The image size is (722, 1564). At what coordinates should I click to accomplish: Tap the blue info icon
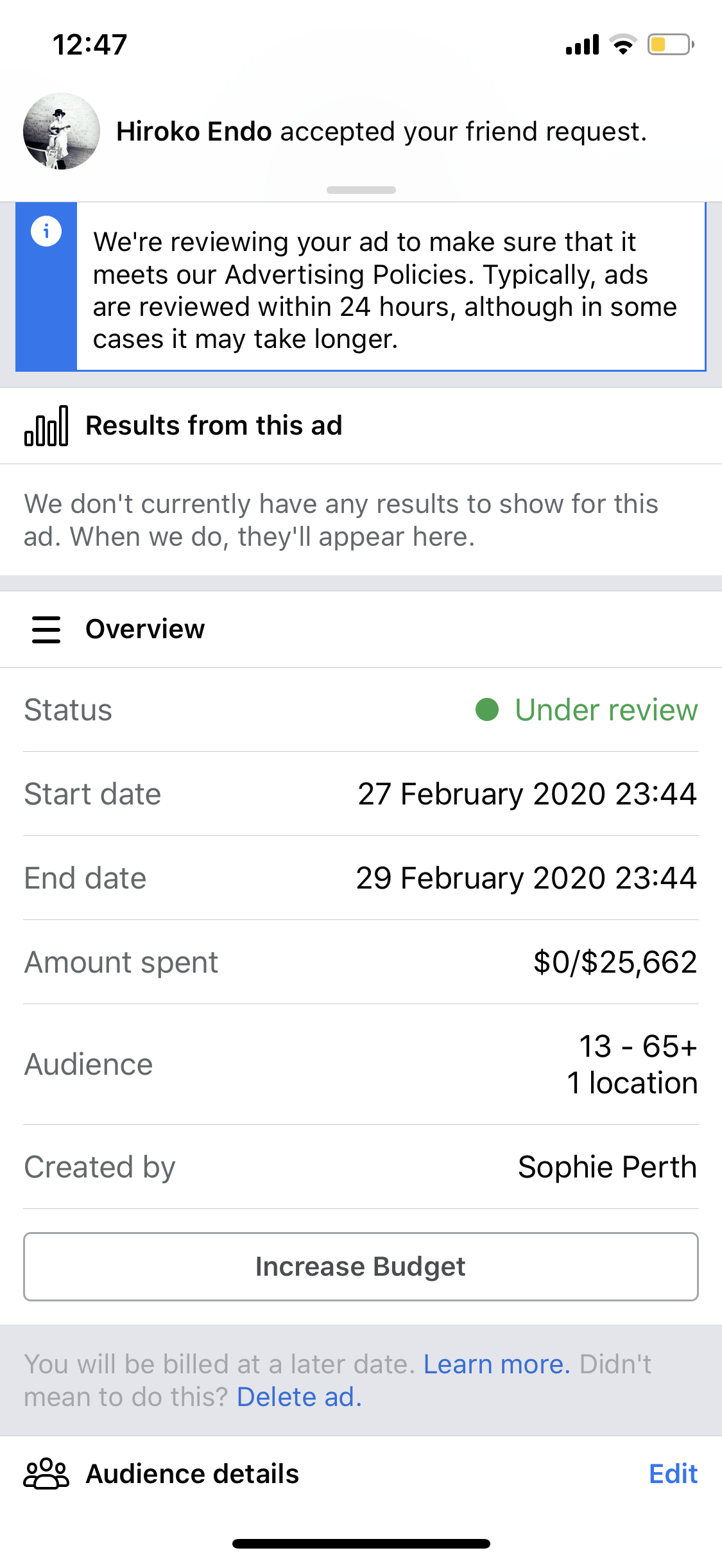(x=46, y=231)
